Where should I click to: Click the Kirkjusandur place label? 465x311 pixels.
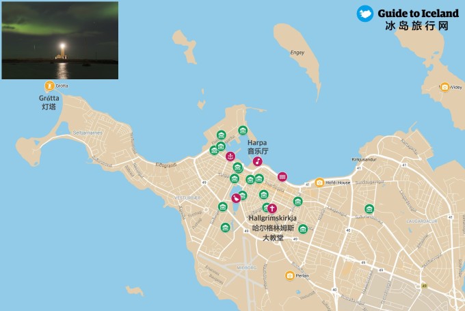tap(364, 159)
